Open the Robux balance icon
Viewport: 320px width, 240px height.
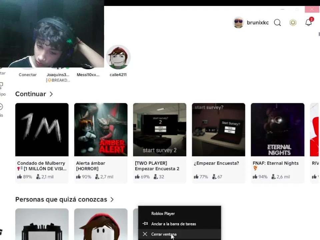point(293,22)
